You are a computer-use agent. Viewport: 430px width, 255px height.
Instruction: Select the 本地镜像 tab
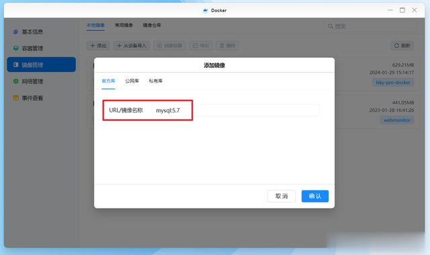point(95,26)
